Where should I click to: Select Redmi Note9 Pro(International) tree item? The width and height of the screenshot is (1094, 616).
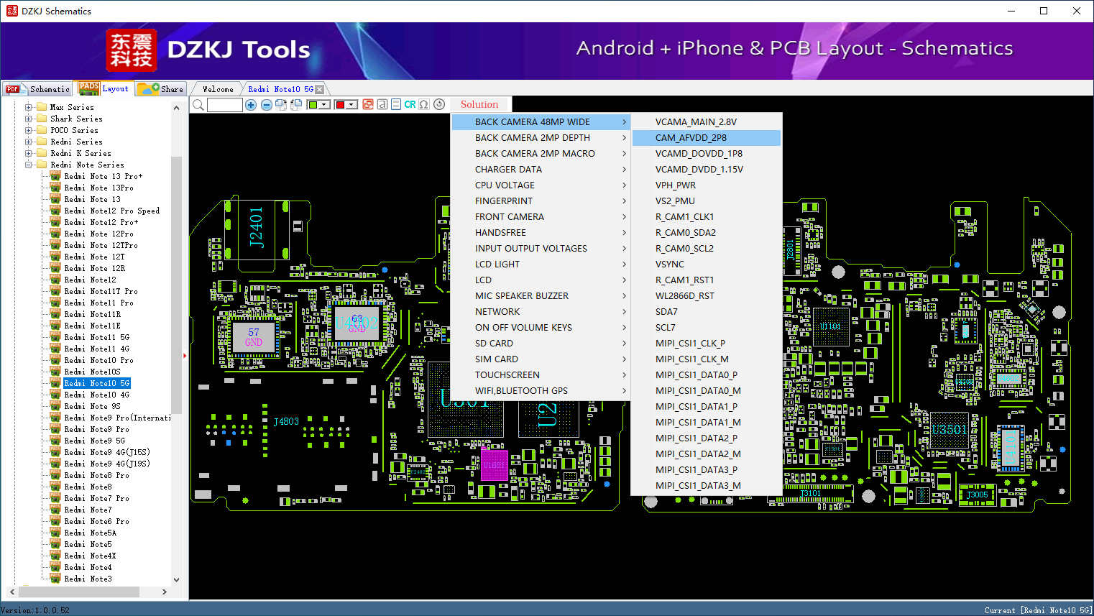tap(117, 418)
